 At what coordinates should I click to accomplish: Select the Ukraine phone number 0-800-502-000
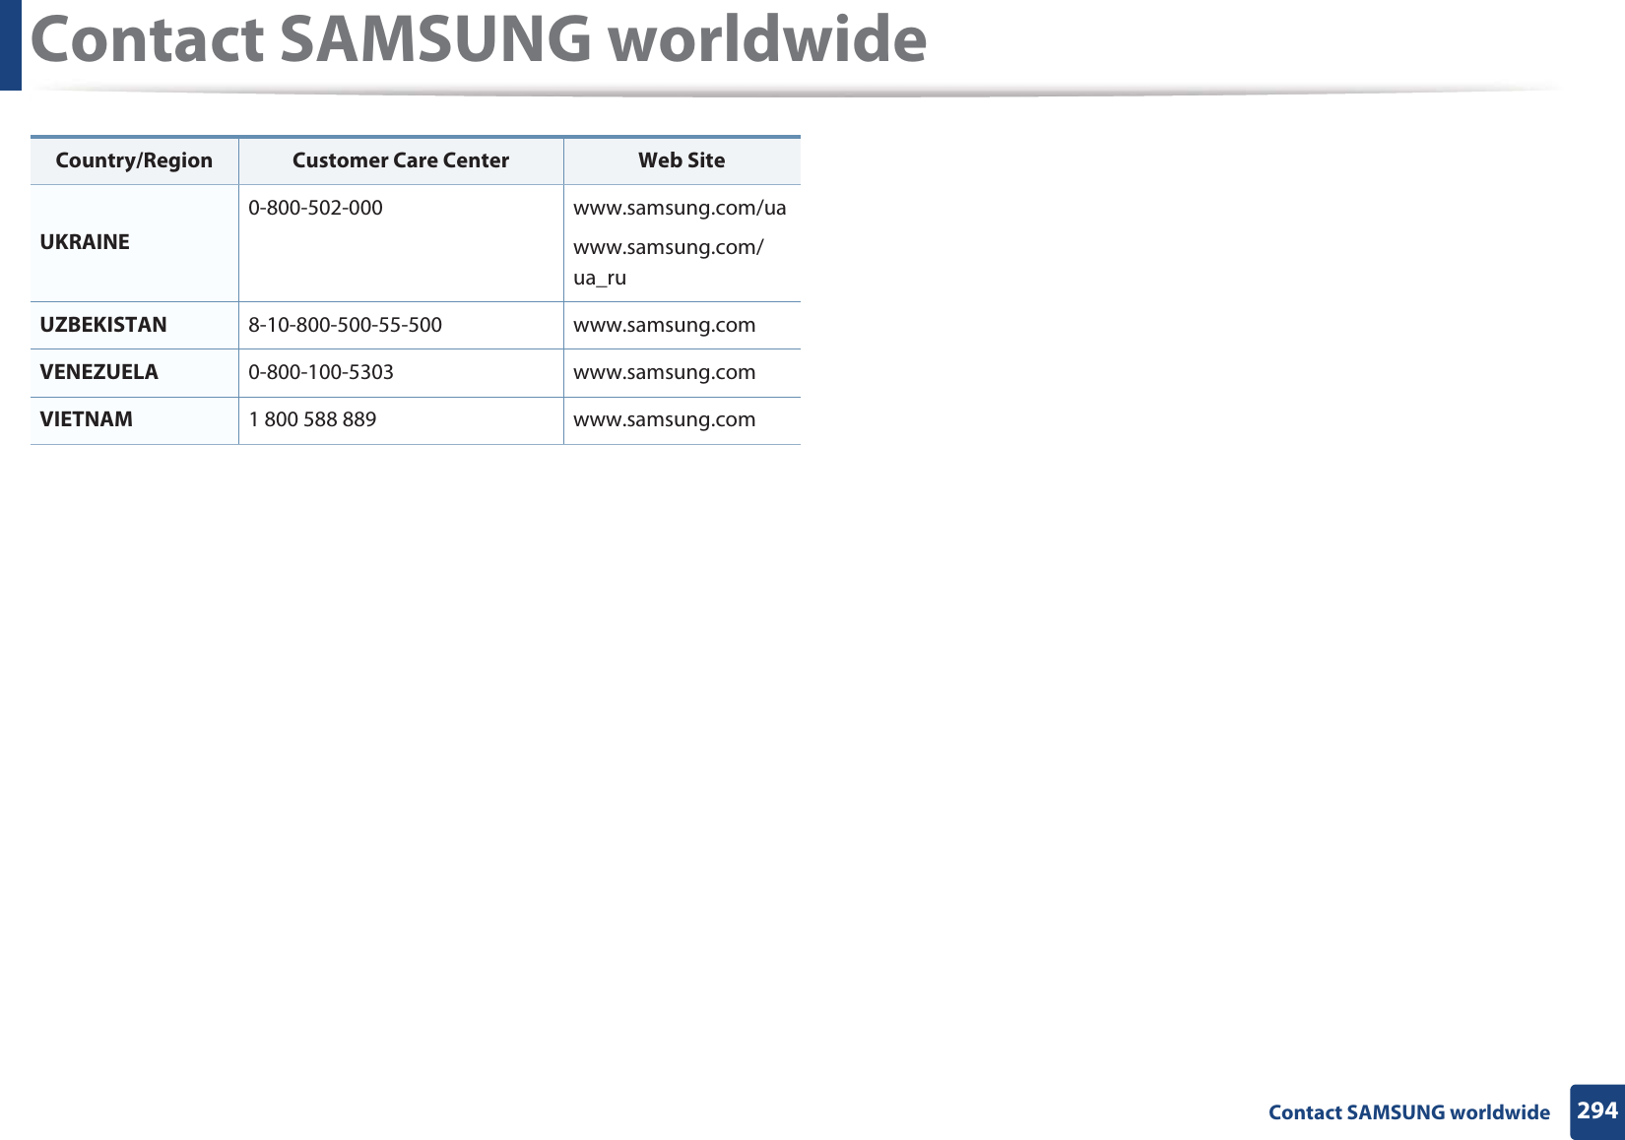click(x=315, y=208)
